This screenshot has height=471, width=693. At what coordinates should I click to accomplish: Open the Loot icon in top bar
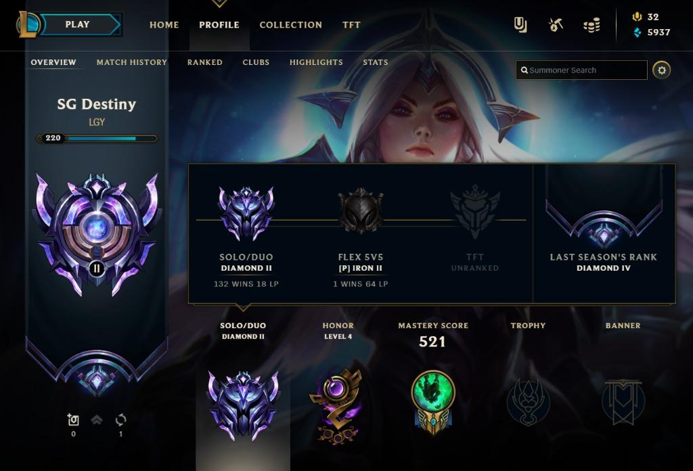520,25
